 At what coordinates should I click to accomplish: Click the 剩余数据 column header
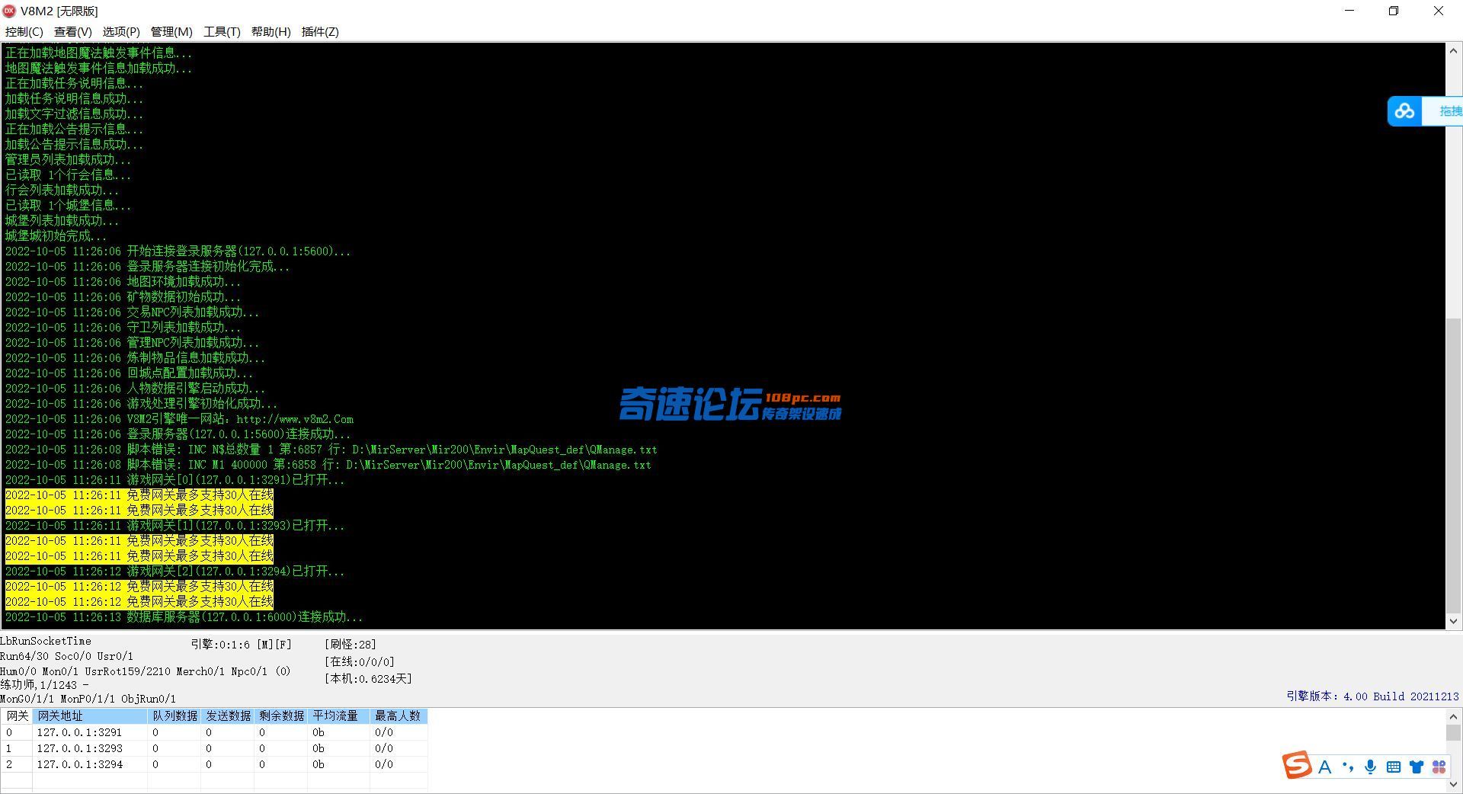point(281,716)
